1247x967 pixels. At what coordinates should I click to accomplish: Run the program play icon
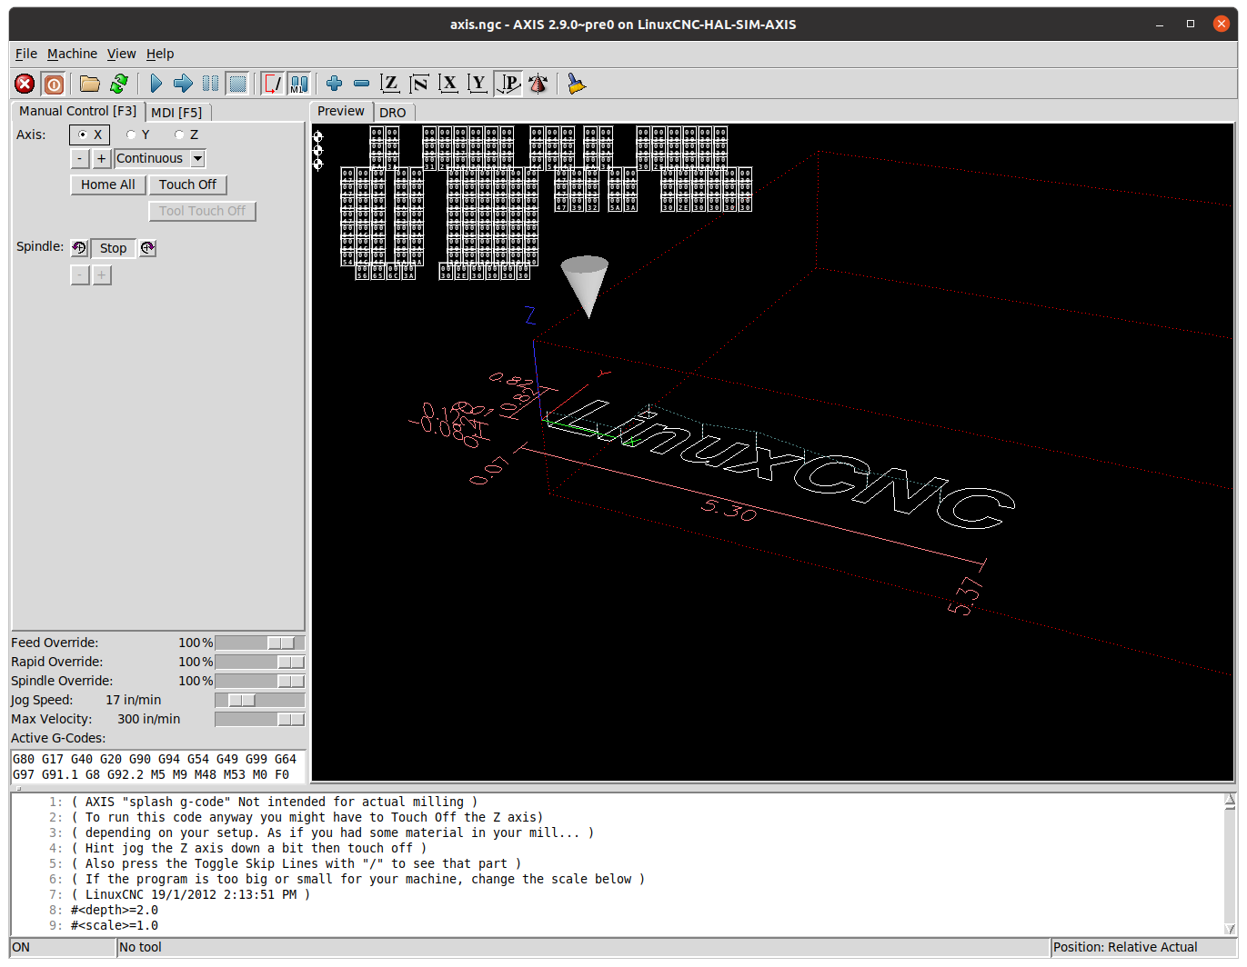156,84
